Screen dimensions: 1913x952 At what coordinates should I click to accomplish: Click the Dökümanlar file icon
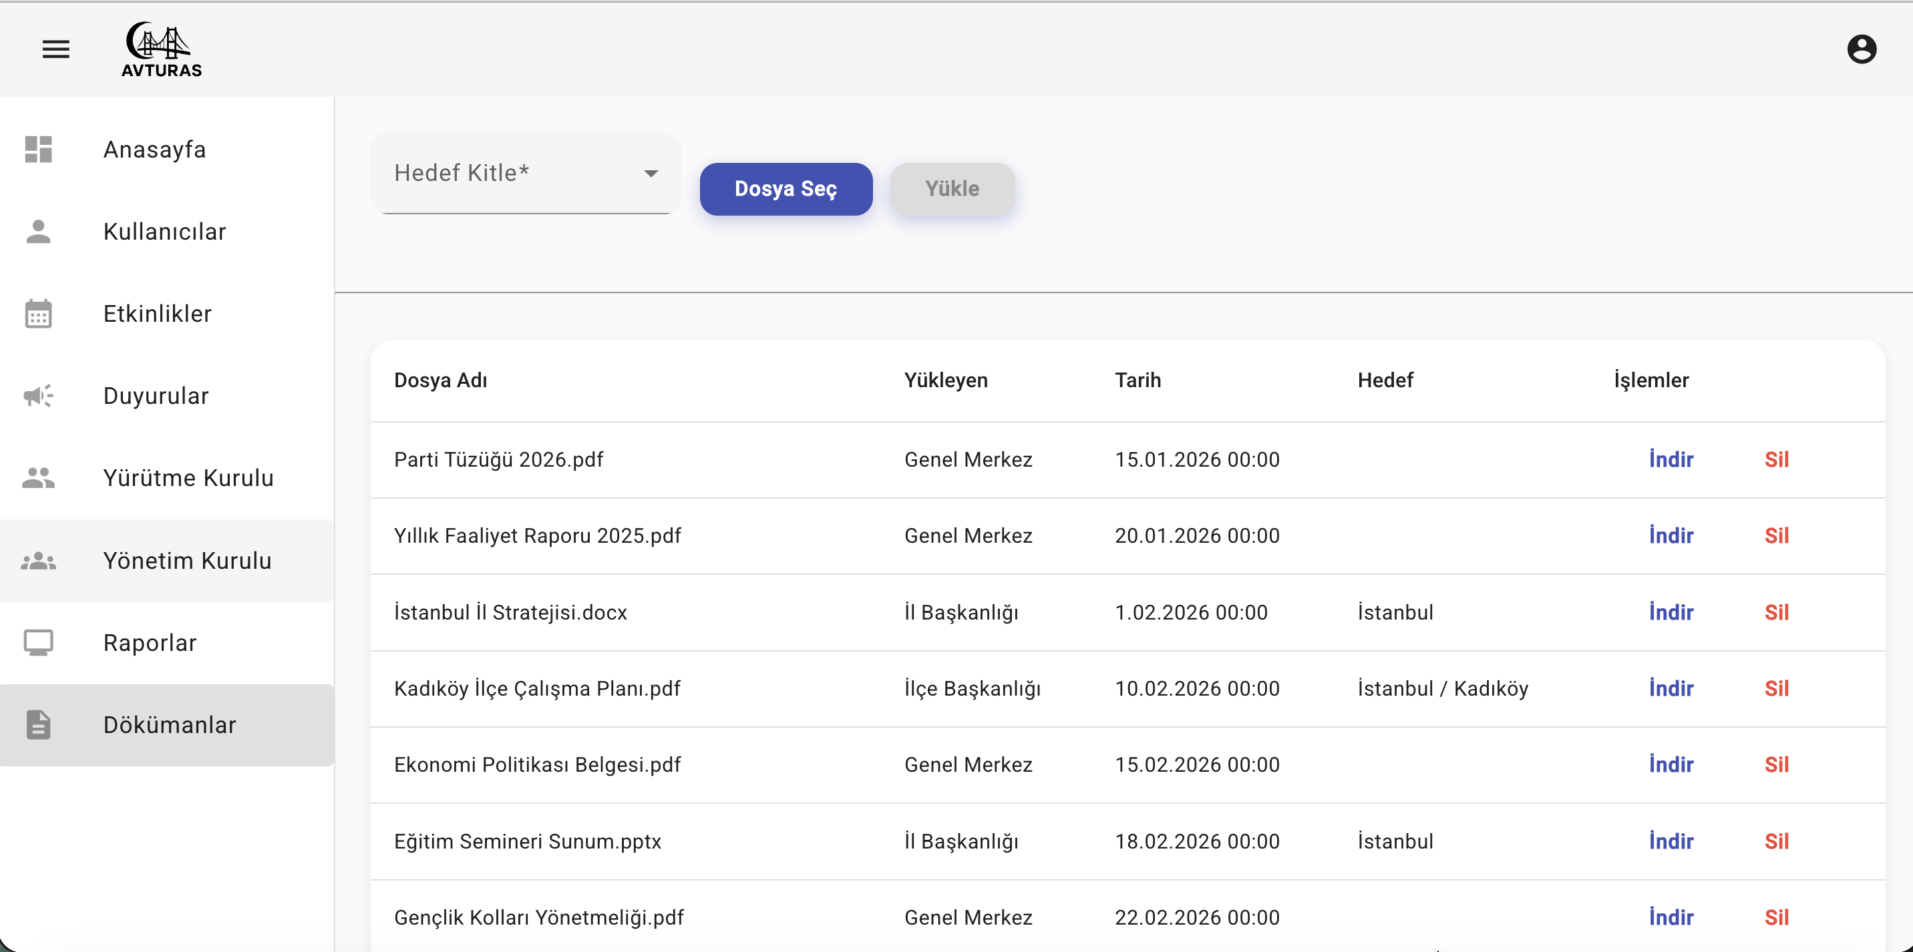tap(39, 725)
